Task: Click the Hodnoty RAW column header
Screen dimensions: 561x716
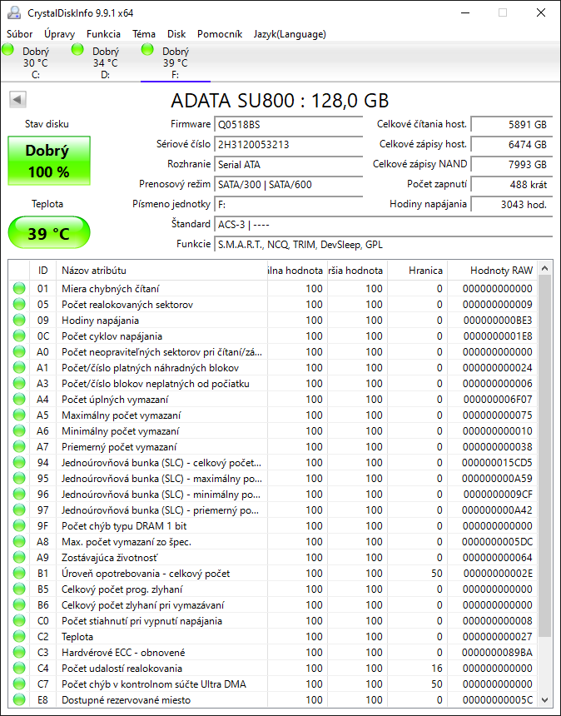Action: click(x=493, y=271)
